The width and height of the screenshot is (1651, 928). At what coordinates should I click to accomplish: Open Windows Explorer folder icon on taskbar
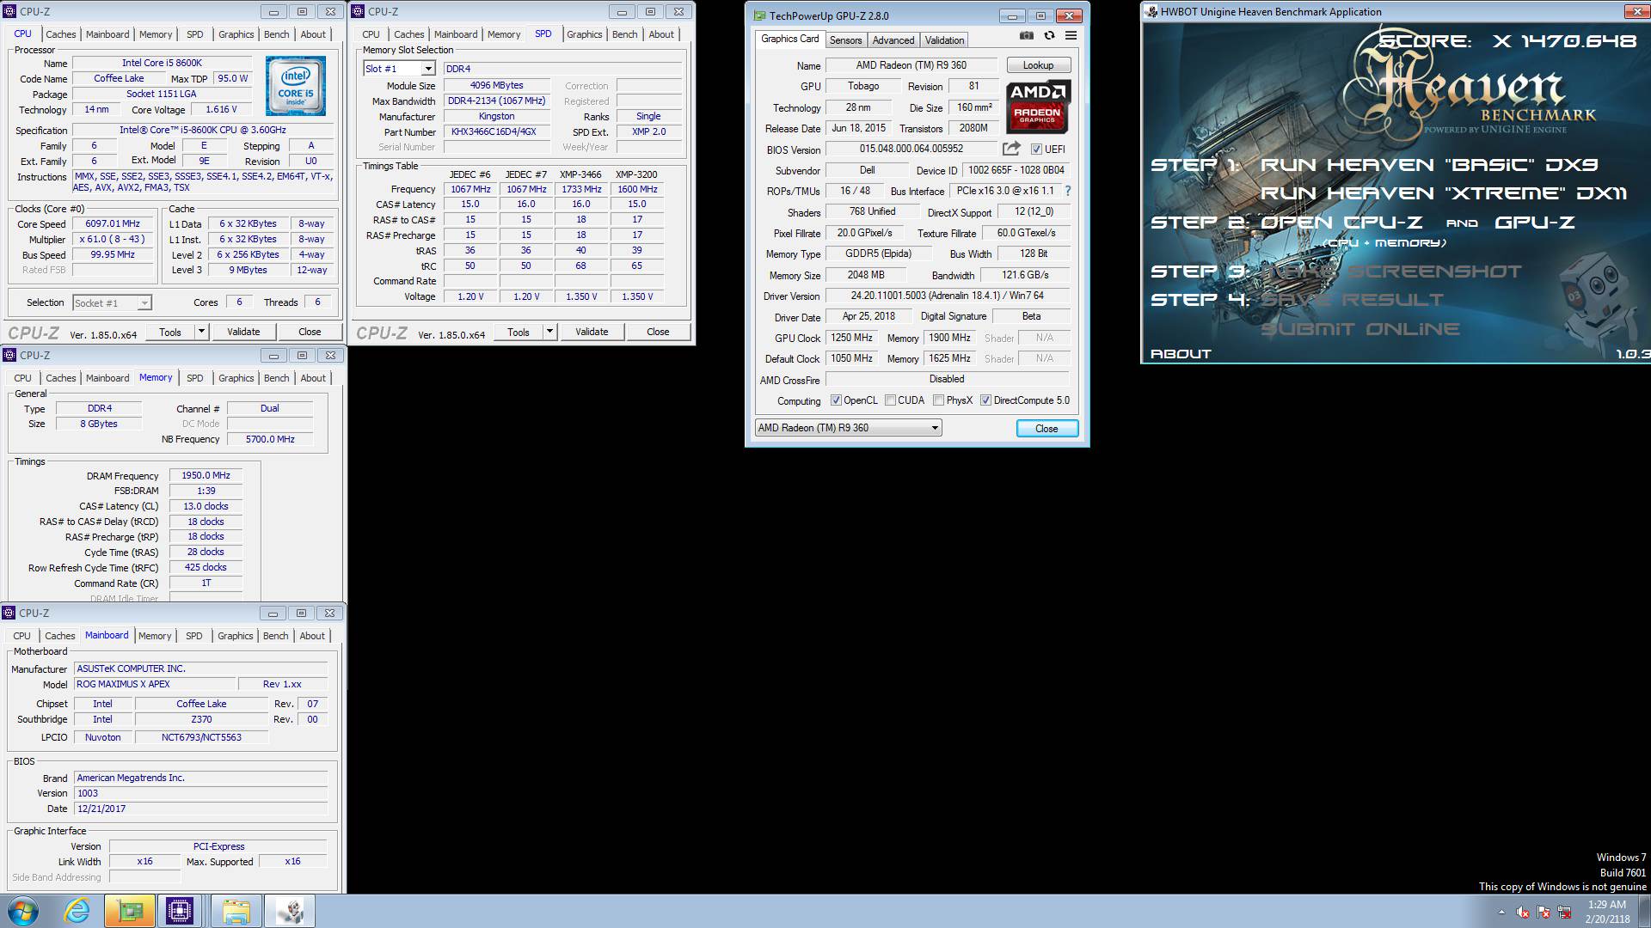click(236, 911)
